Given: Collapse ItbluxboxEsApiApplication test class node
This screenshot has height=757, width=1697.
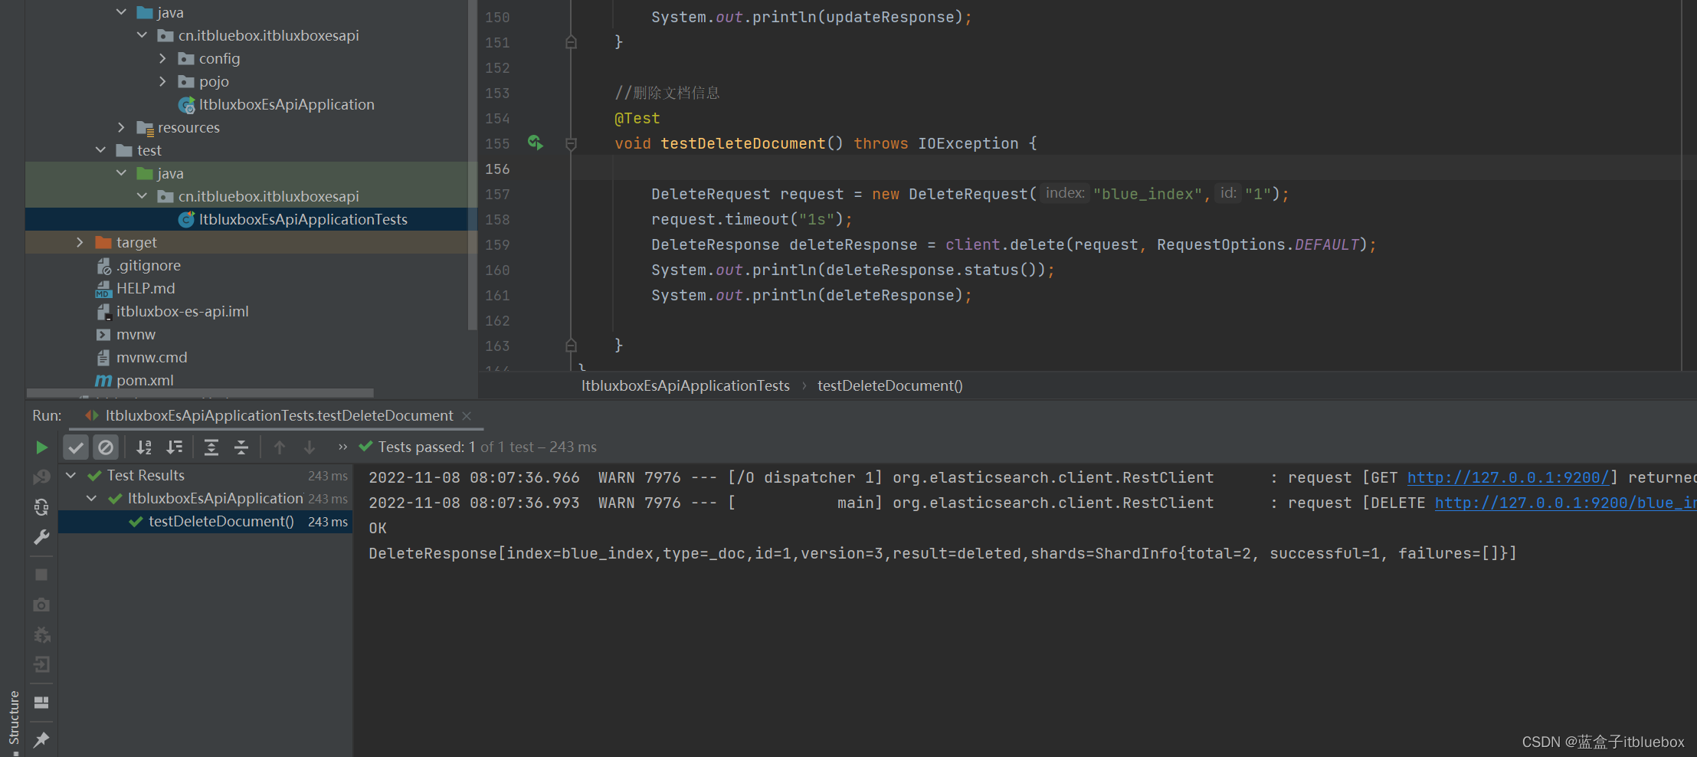Looking at the screenshot, I should click(92, 499).
